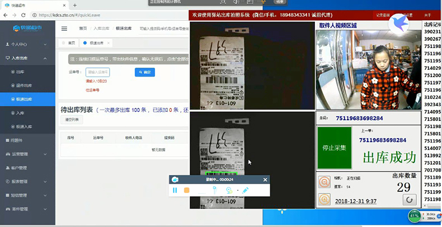The height and width of the screenshot is (227, 442).
Task: Expand the 运营管理 sidebar menu
Action: [x=27, y=154]
